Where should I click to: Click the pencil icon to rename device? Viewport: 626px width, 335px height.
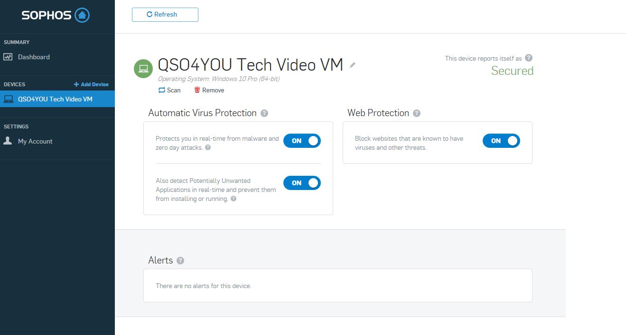pyautogui.click(x=352, y=65)
